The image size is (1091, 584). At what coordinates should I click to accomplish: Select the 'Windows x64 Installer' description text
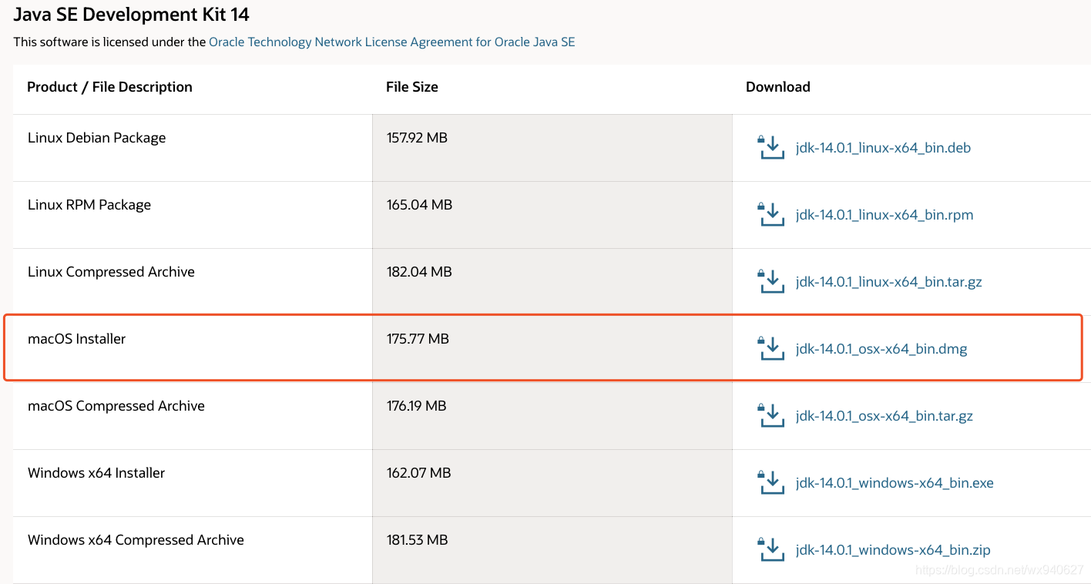tap(96, 473)
